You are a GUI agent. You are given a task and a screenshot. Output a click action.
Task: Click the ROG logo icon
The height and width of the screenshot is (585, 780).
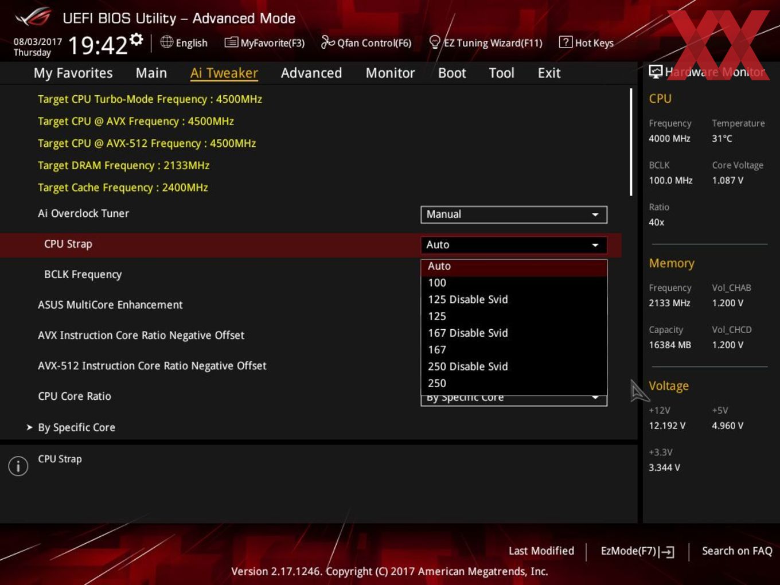click(33, 17)
